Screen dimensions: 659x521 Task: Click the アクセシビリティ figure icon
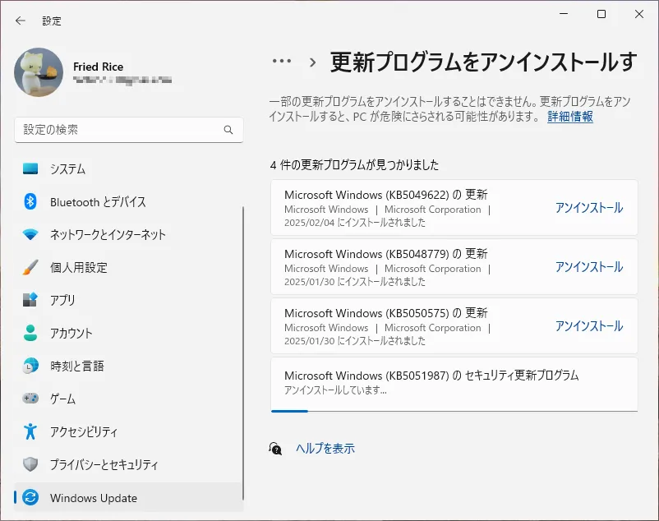pyautogui.click(x=30, y=431)
